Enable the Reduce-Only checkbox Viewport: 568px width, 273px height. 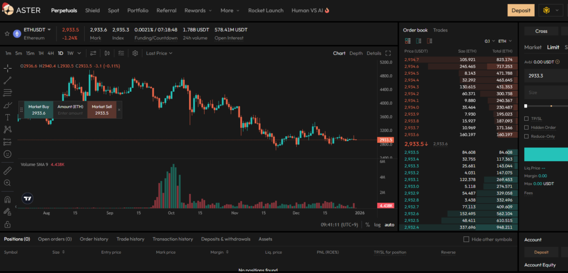pyautogui.click(x=526, y=136)
